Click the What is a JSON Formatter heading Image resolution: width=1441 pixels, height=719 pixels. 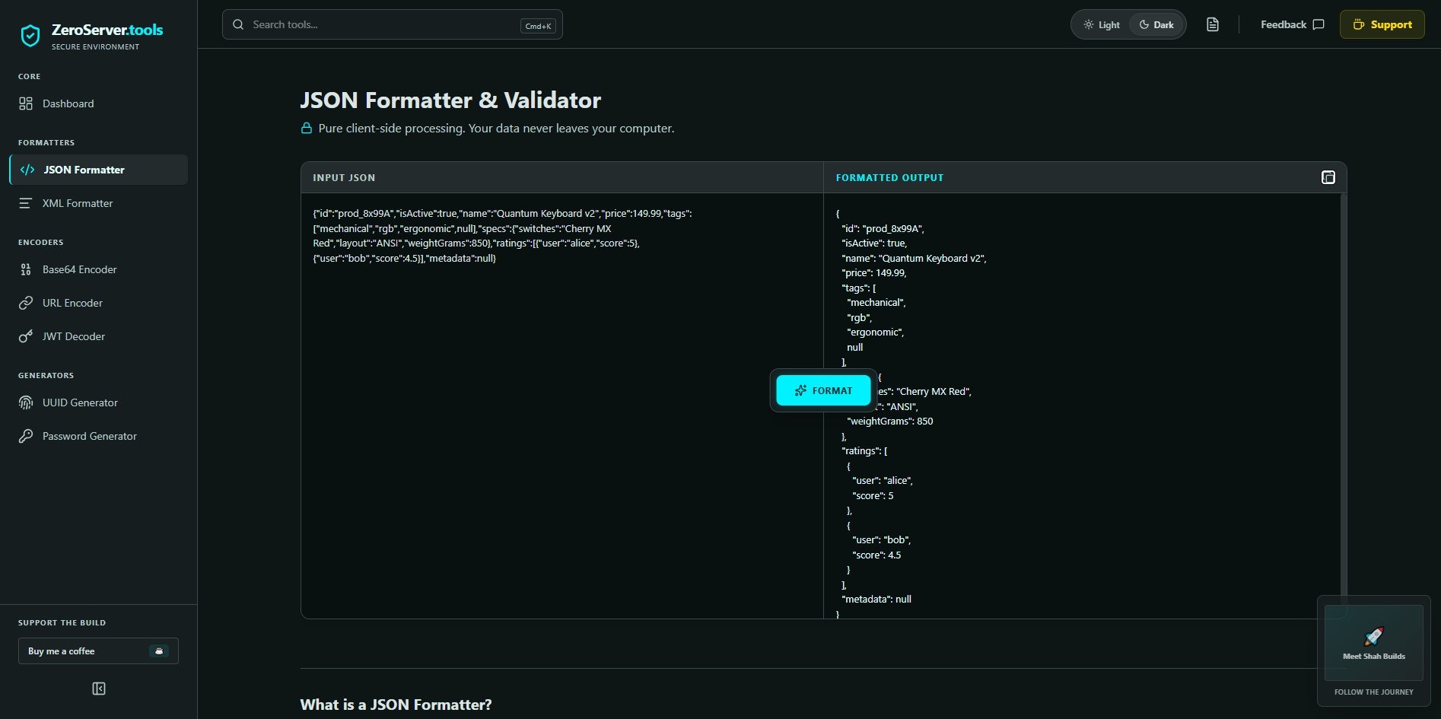(396, 705)
